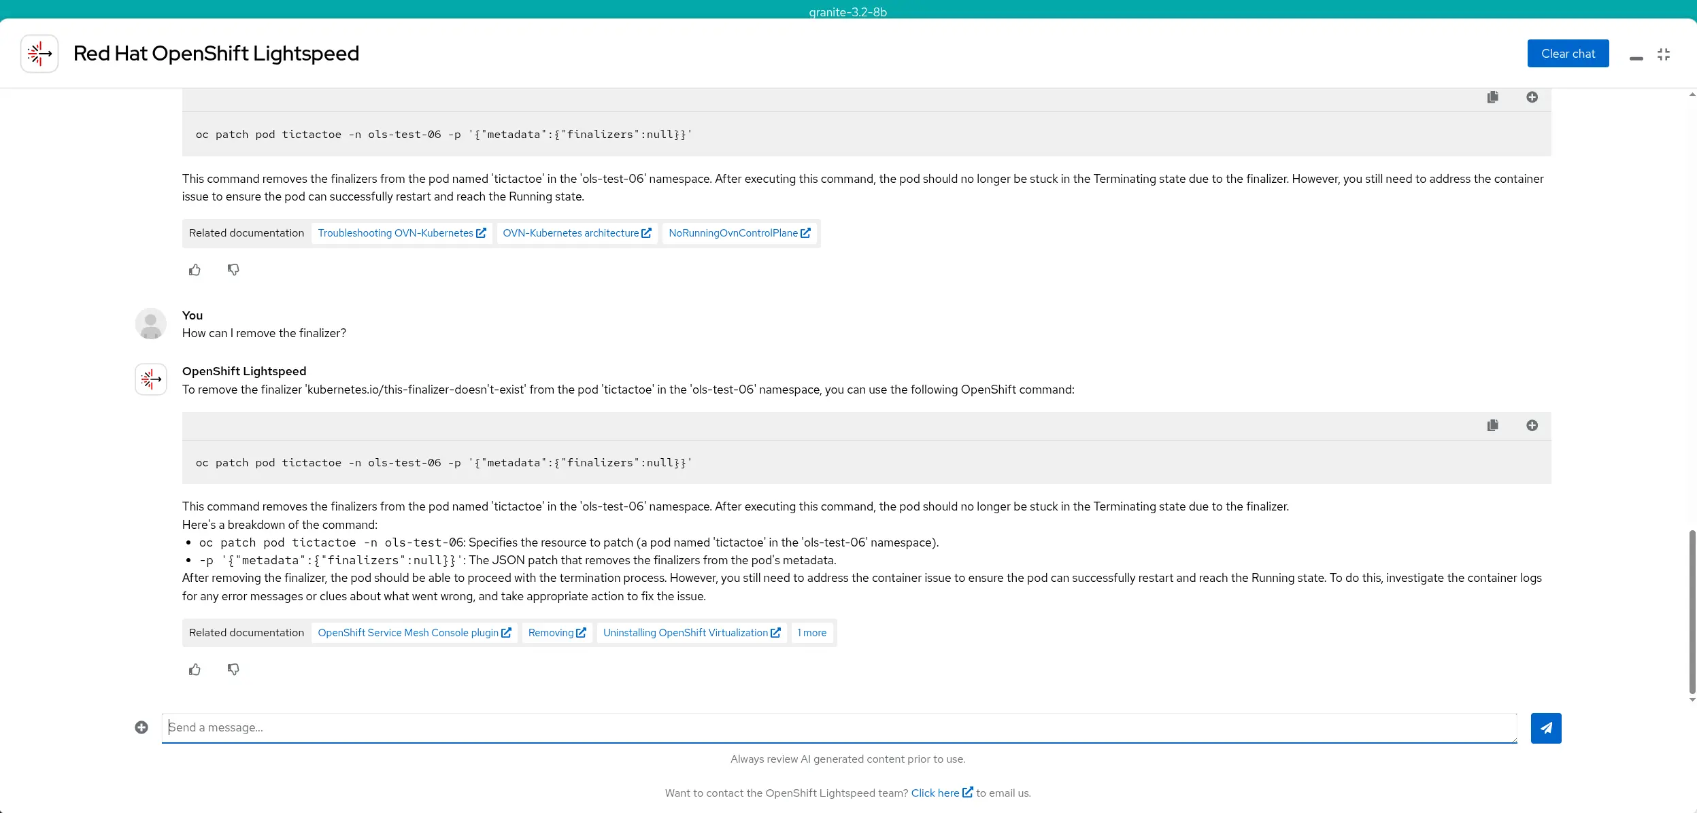Collapse the Lightspeed window from fullscreen
This screenshot has width=1697, height=813.
click(1664, 54)
